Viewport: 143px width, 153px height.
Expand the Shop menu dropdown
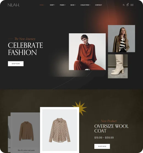(53, 5)
